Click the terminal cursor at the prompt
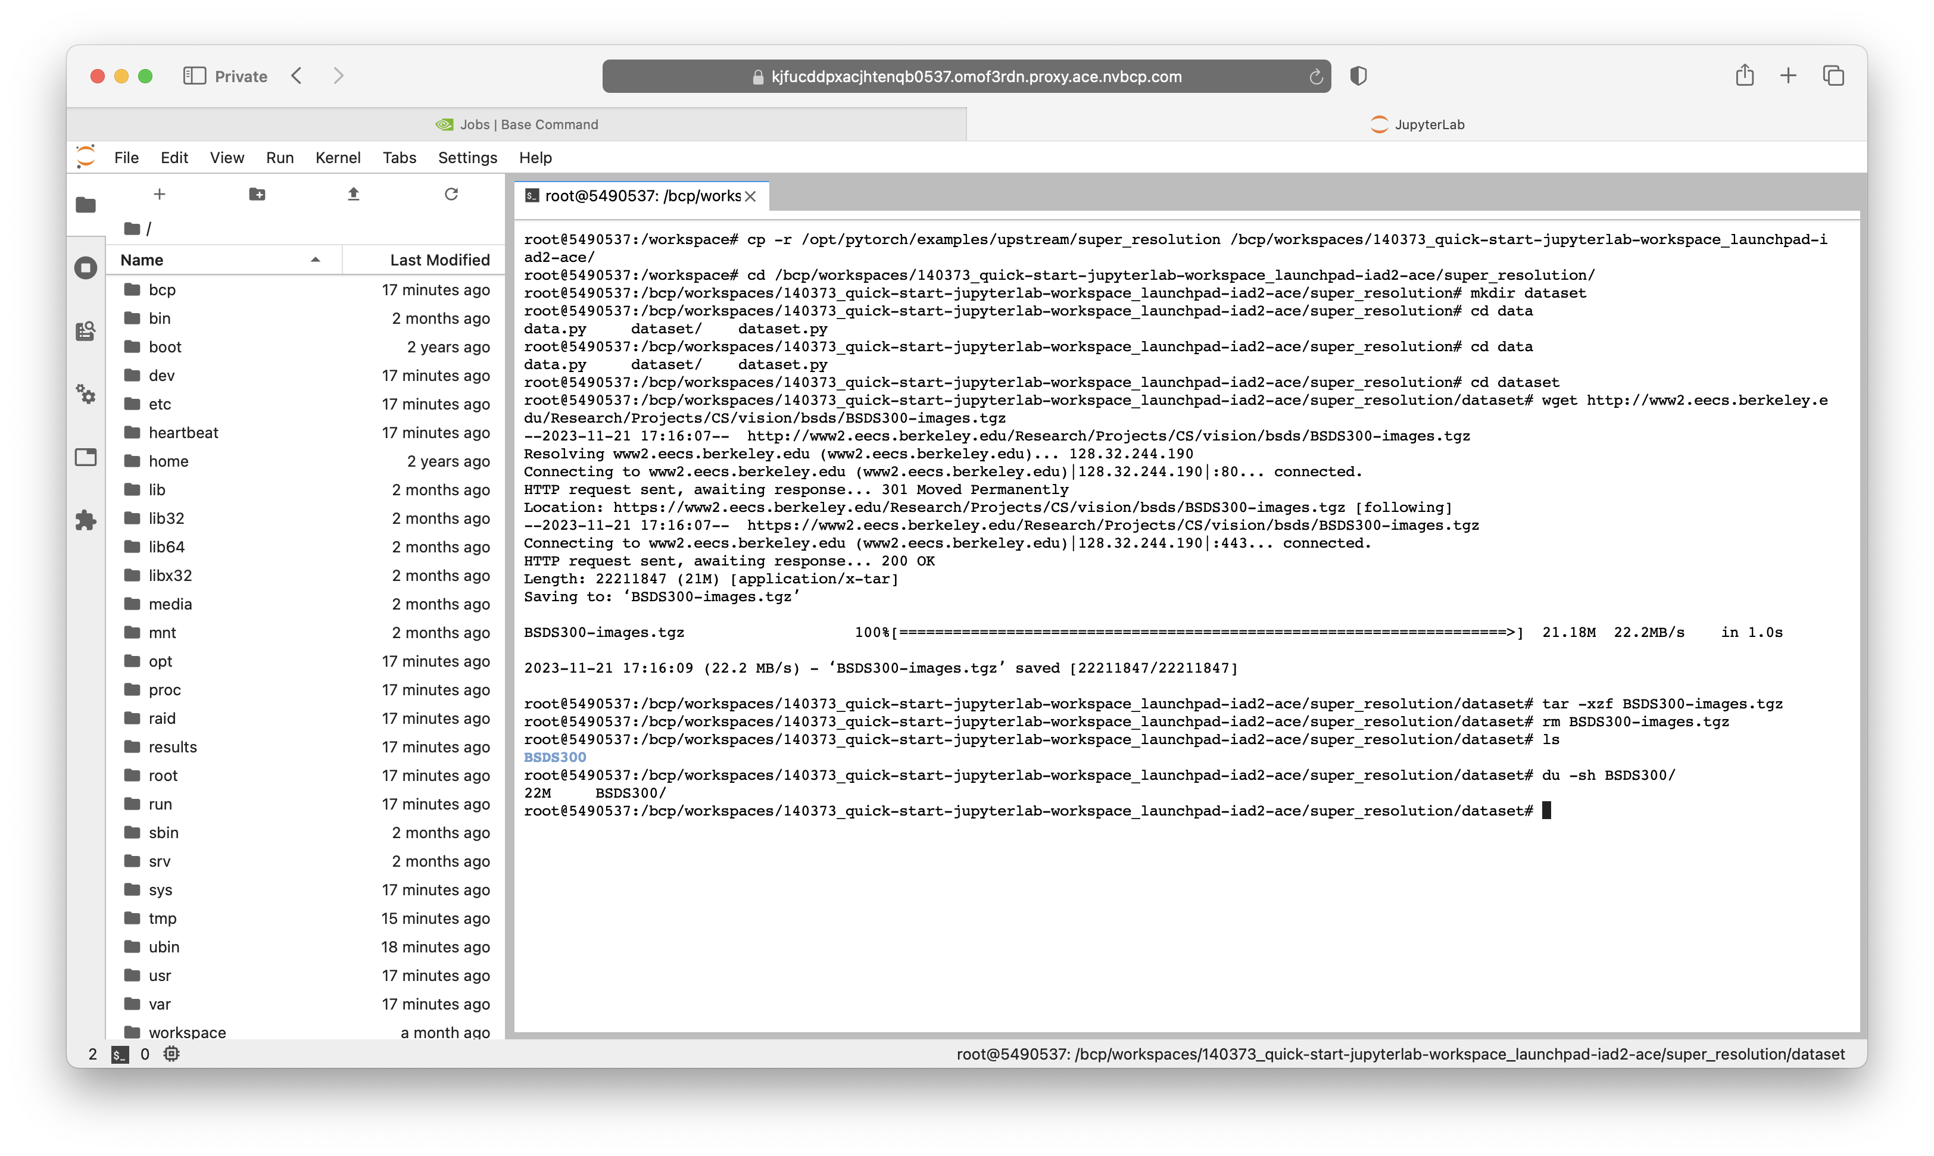The image size is (1934, 1156). 1547,810
